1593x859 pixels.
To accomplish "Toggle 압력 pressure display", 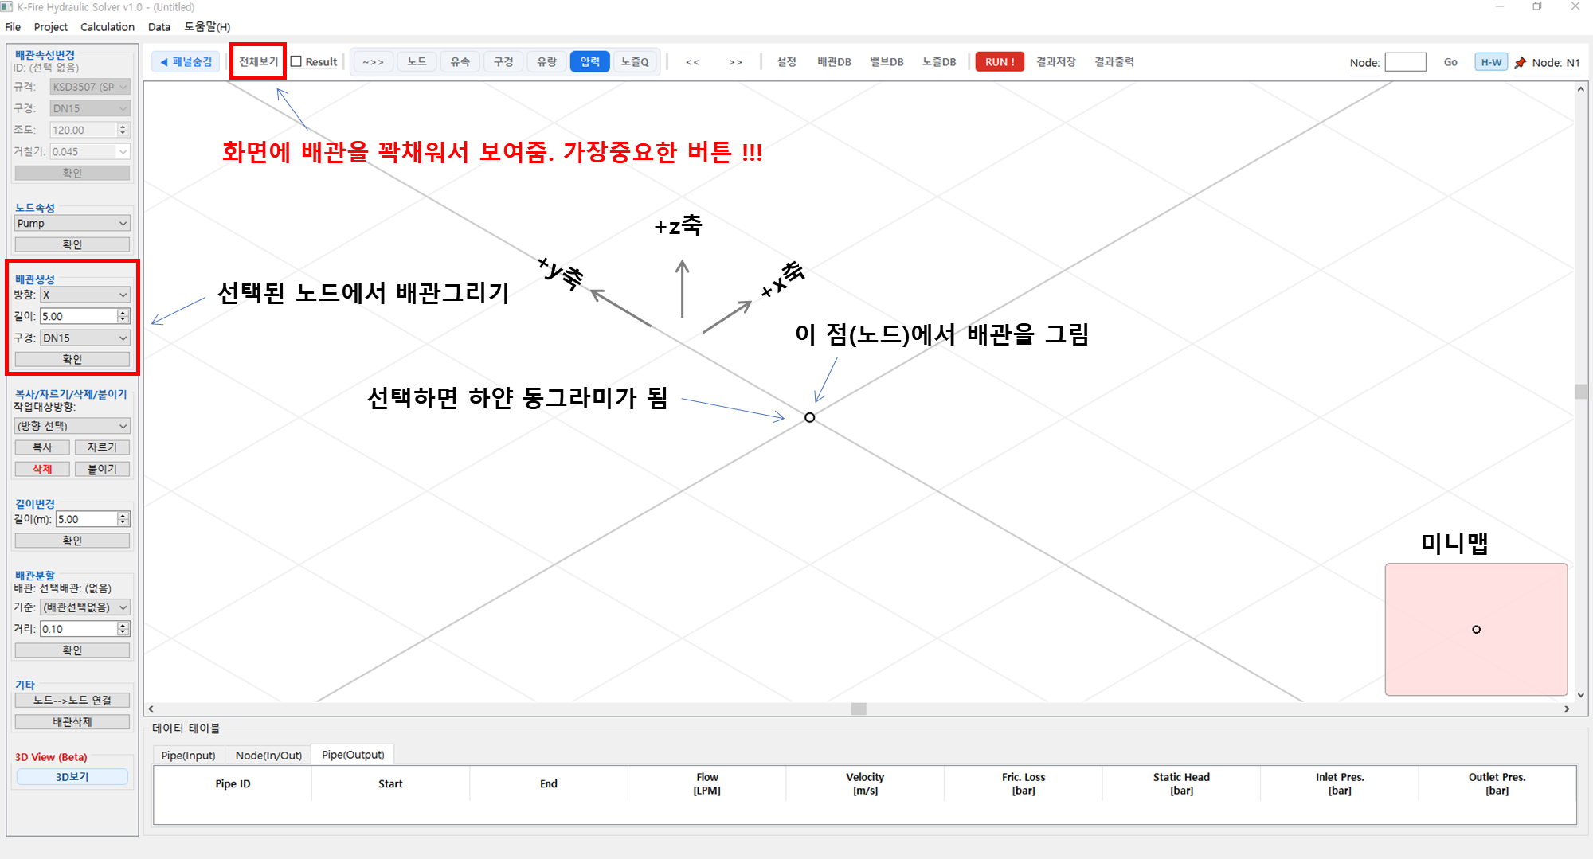I will (590, 62).
